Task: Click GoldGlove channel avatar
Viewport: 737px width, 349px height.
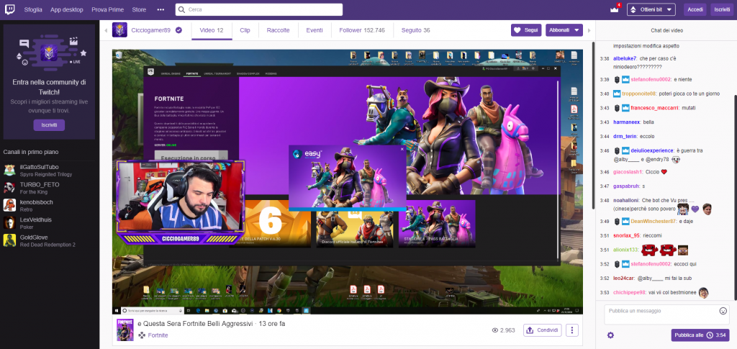Action: coord(9,240)
